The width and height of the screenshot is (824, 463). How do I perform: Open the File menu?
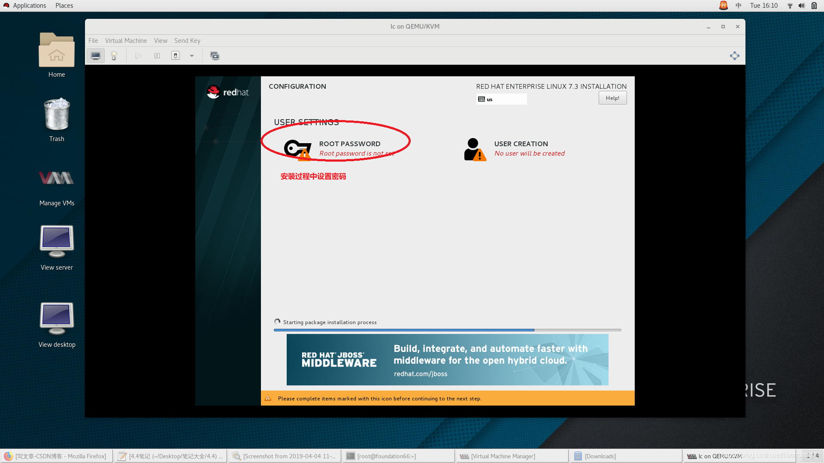point(93,41)
